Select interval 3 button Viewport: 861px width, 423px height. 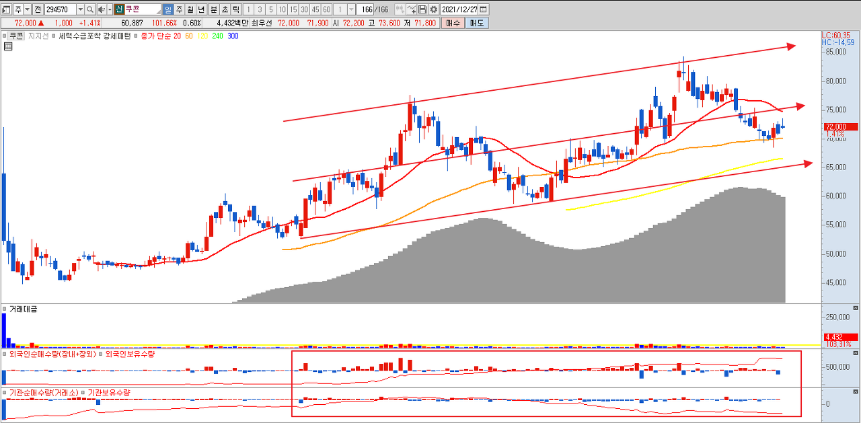(x=260, y=9)
